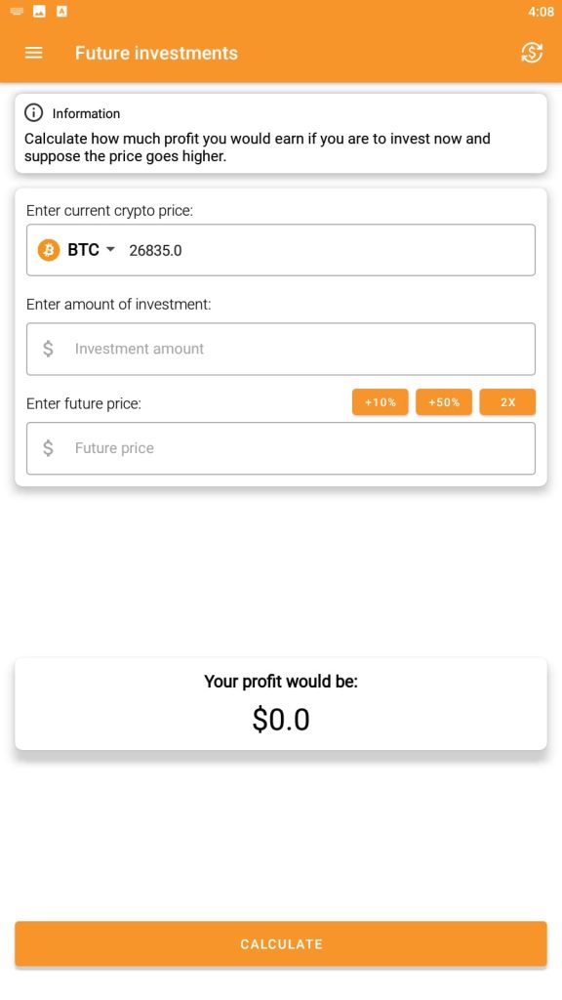Click the dollar icon in the investment field
This screenshot has height=1000, width=562.
[47, 349]
